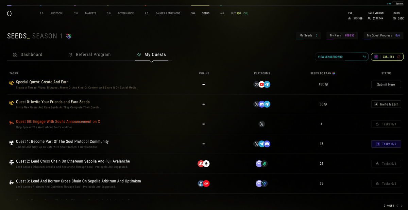Switch to the Referral Program tab
Screen dimensions: 408x210
pyautogui.click(x=89, y=54)
